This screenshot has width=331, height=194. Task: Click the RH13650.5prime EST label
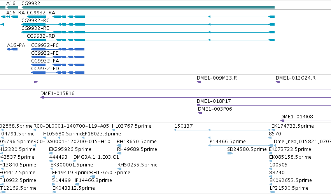coord(137,142)
